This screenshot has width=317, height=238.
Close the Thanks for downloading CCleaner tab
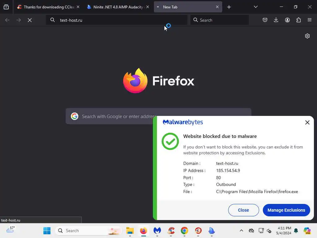coord(78,7)
